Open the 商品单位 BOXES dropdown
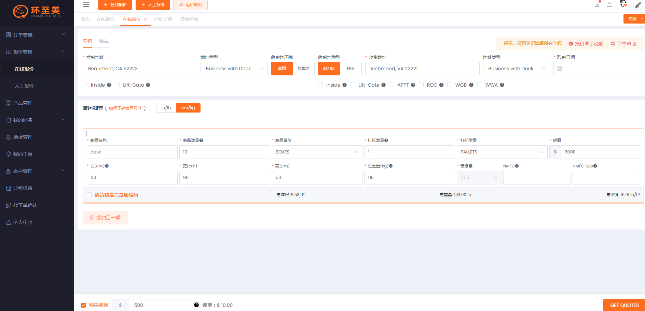 pyautogui.click(x=317, y=152)
